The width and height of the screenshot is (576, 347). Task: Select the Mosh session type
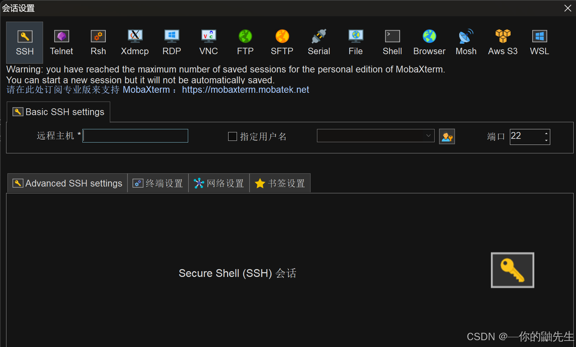tap(466, 43)
